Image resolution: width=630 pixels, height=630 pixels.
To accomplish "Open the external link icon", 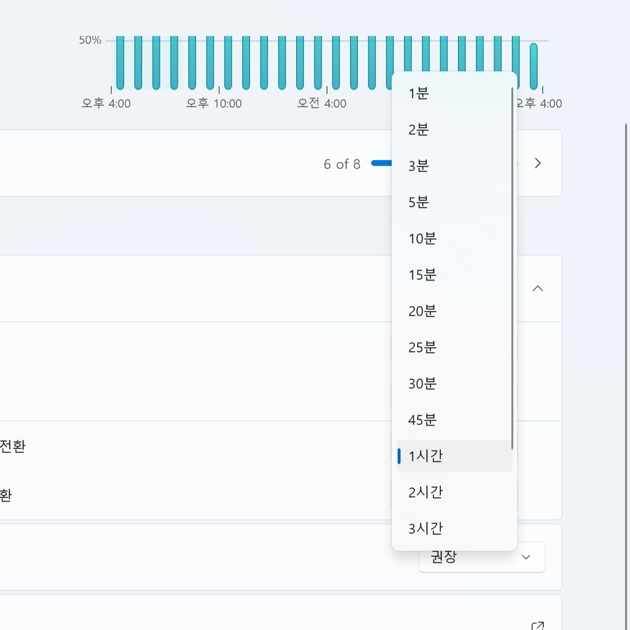I will [538, 626].
